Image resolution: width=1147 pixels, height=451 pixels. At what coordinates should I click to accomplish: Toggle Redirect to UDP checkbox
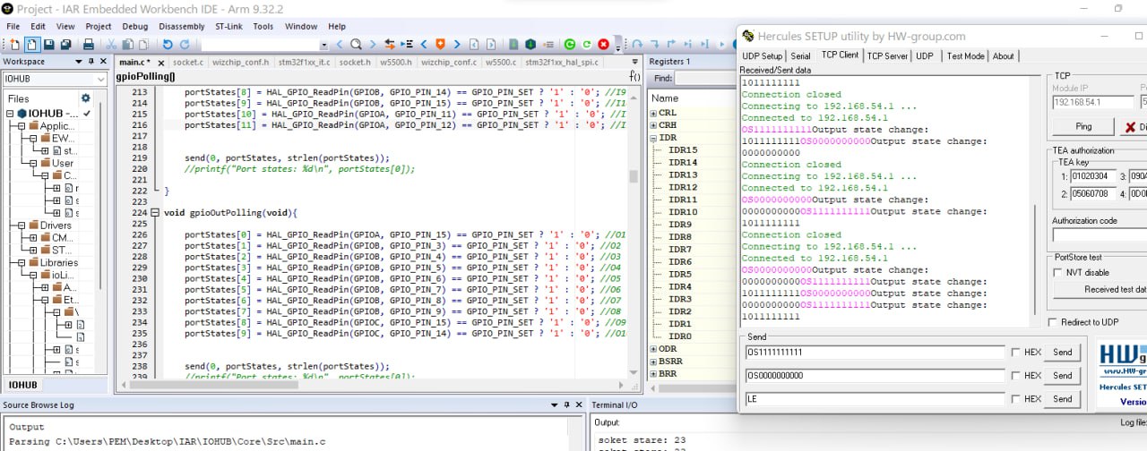[x=1053, y=322]
